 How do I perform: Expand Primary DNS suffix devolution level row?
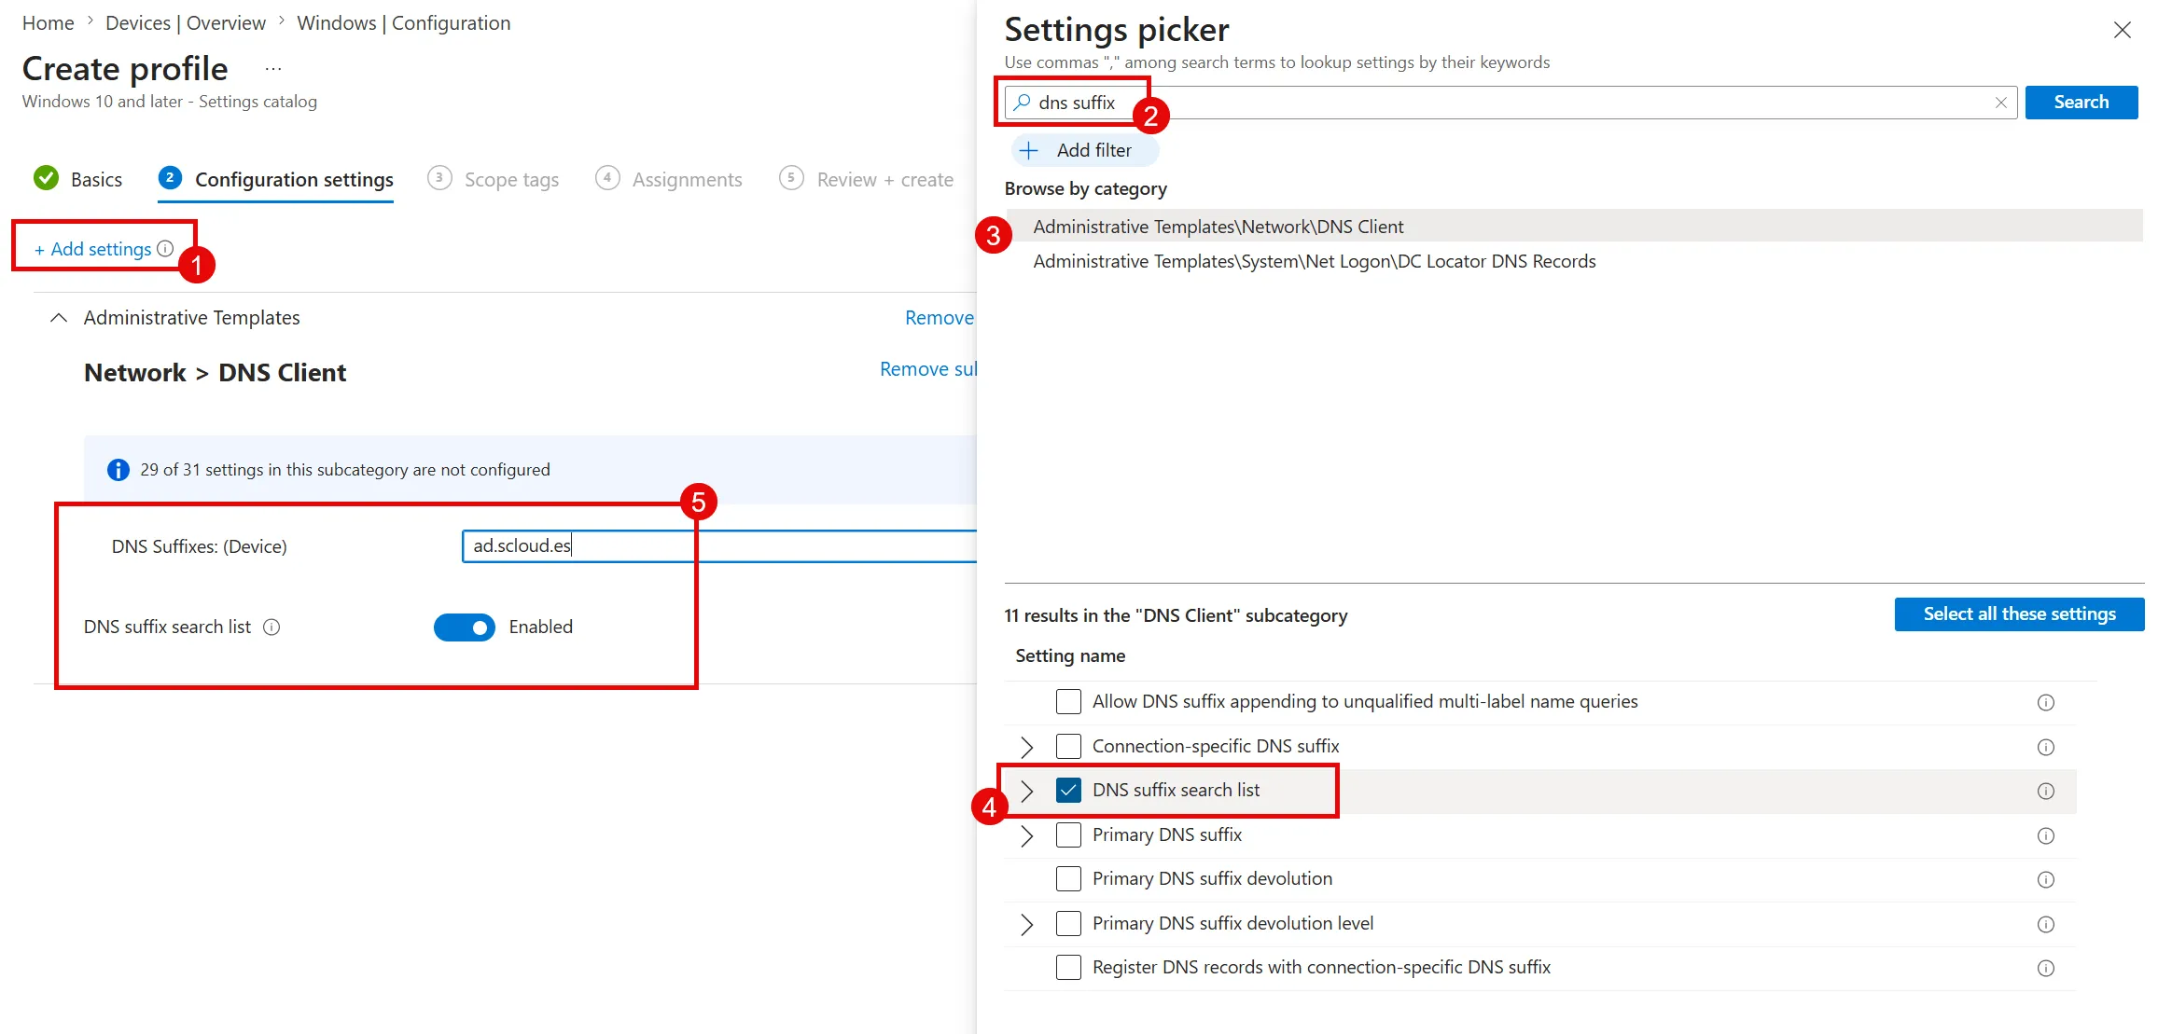click(1026, 924)
